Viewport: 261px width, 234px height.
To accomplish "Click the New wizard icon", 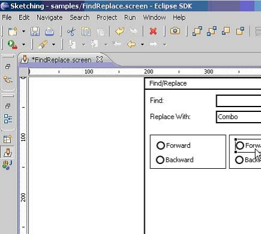I will click(x=13, y=32).
